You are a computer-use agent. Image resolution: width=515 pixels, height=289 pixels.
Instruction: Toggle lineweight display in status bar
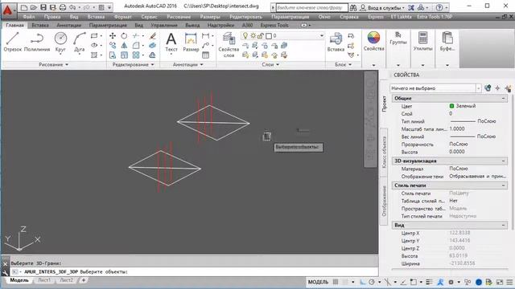[429, 282]
